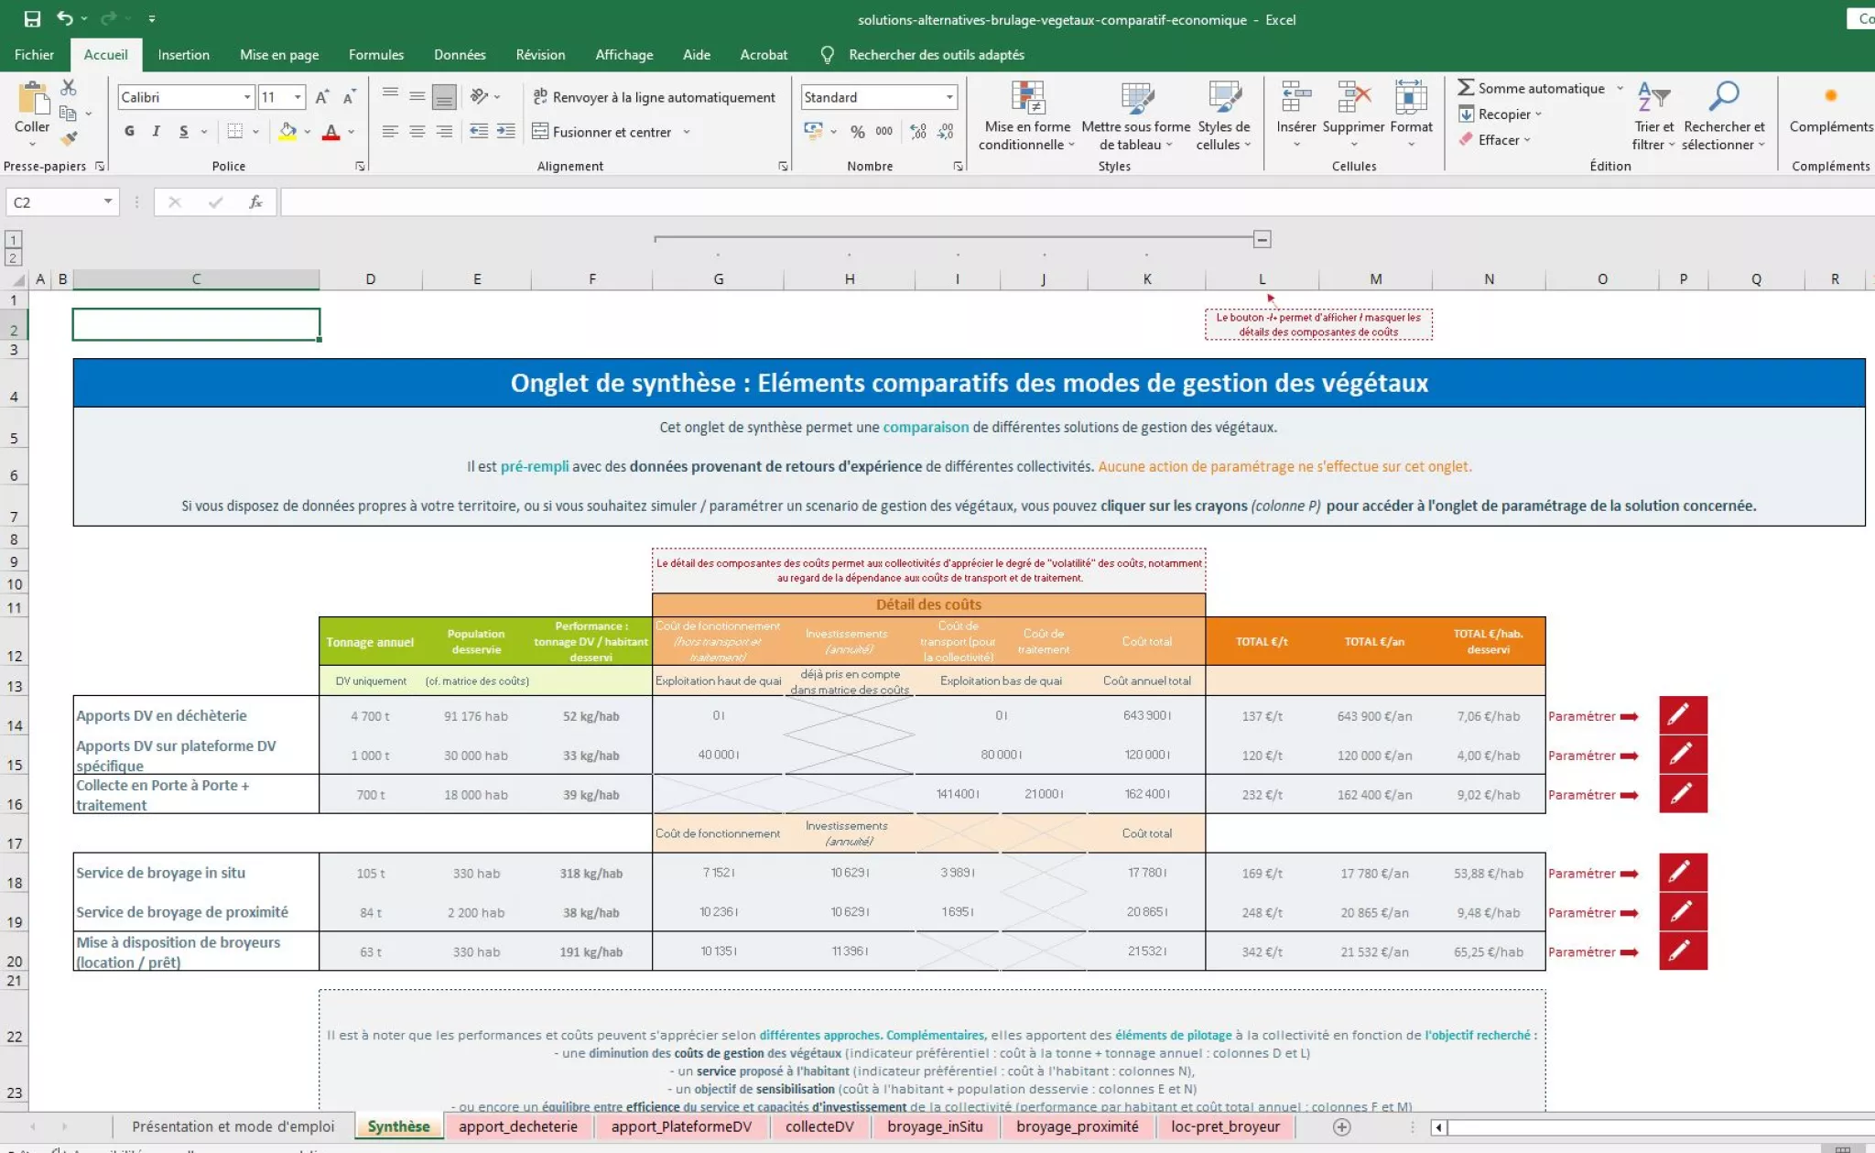
Task: Open the font name dropdown
Action: tap(246, 97)
